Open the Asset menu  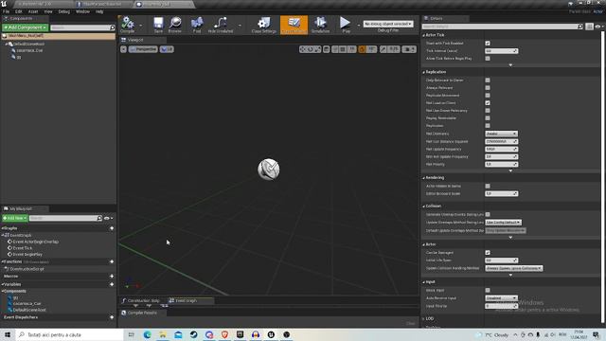[33, 11]
